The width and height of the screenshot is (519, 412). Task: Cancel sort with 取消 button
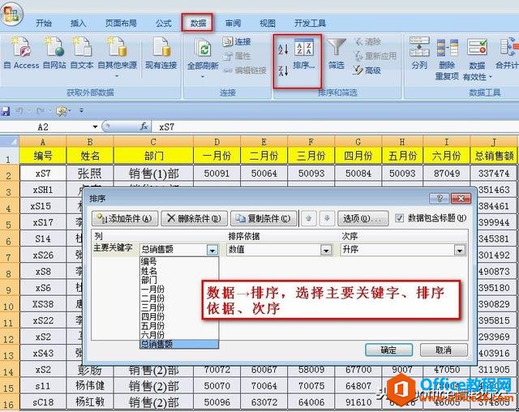pos(444,350)
